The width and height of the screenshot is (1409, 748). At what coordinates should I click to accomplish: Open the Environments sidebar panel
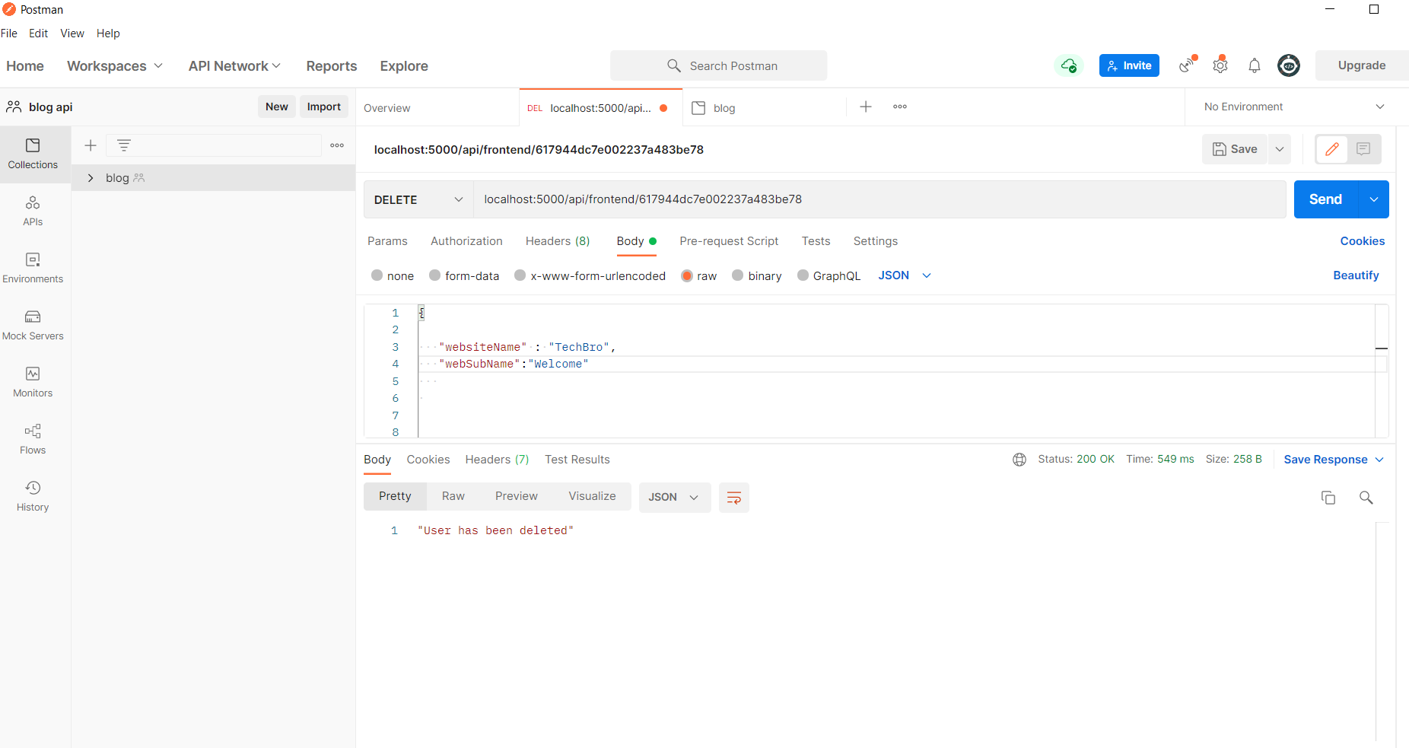[33, 268]
